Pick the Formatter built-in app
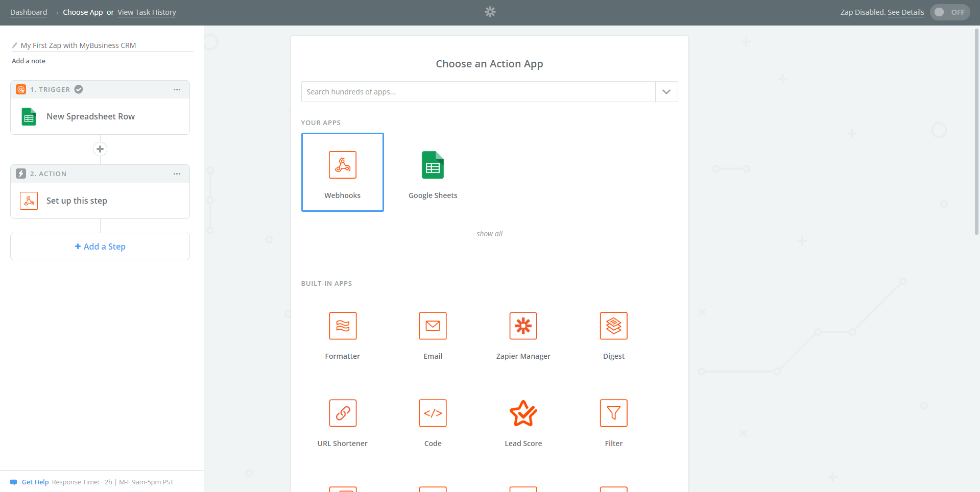 pos(343,326)
